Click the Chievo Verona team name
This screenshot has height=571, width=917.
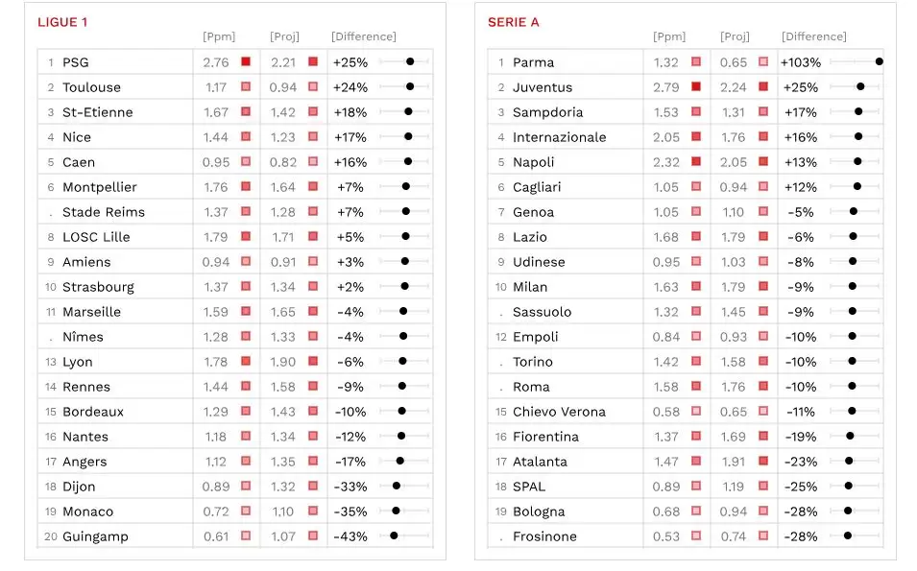pos(559,412)
